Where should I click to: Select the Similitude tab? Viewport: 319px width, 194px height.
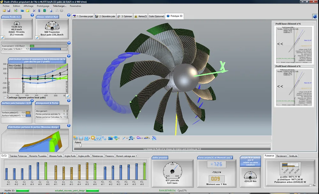point(293,156)
